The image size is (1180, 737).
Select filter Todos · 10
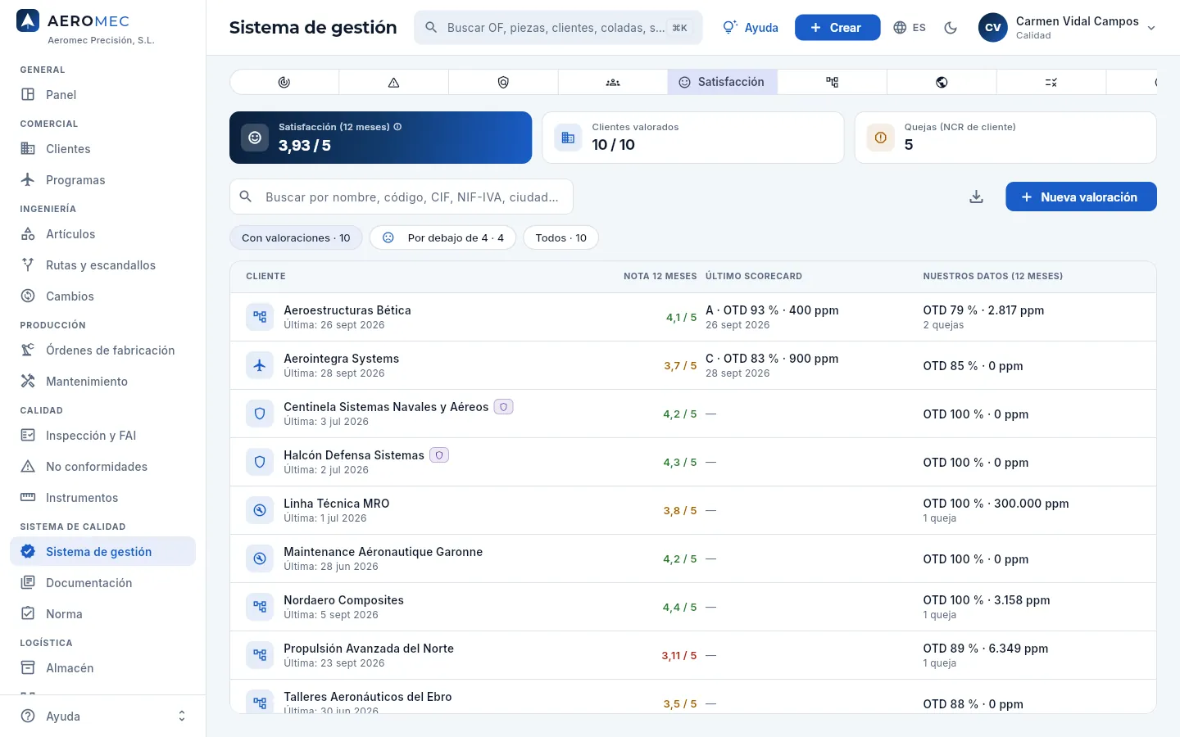[x=561, y=237]
